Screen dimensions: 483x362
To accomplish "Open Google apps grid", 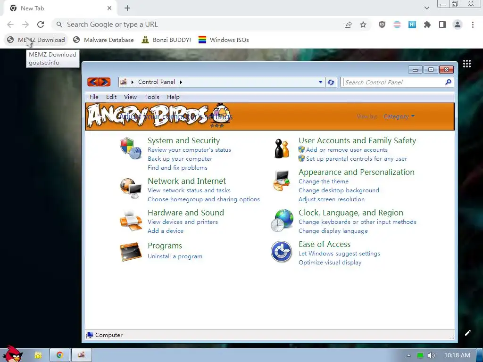I will pos(467,64).
